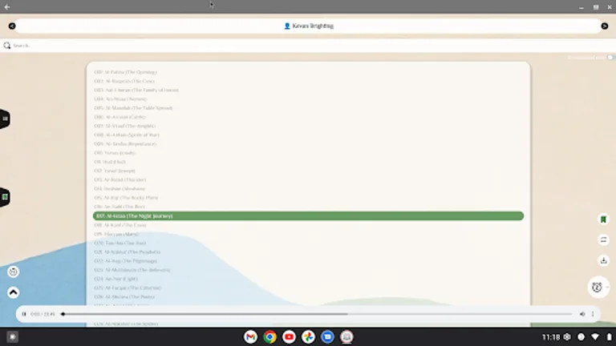Open Gmail from the taskbar
This screenshot has height=346, width=616.
pyautogui.click(x=250, y=336)
